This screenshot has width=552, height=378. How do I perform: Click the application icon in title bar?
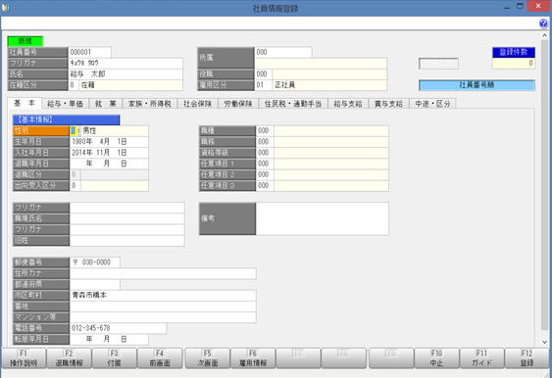click(5, 8)
